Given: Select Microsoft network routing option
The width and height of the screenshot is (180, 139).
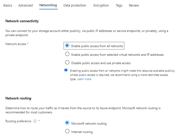Looking at the screenshot, I should (x=67, y=123).
